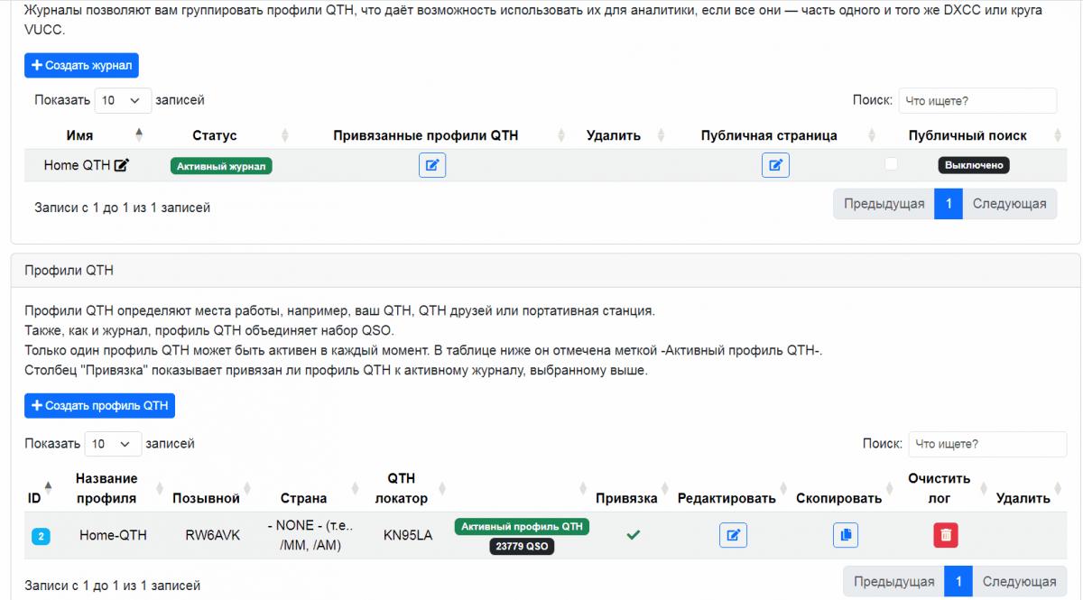Viewport: 1083px width, 600px height.
Task: Click the 23779 QSO badge
Action: 523,547
